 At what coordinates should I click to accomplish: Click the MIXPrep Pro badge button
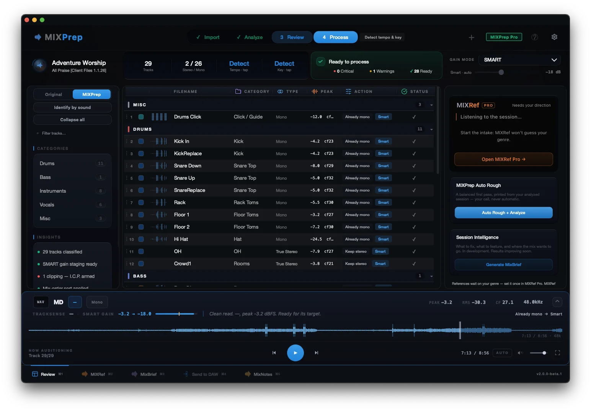pos(504,37)
